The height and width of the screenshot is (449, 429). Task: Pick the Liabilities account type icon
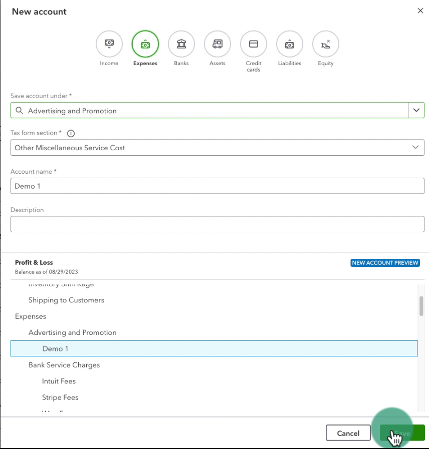pyautogui.click(x=290, y=44)
